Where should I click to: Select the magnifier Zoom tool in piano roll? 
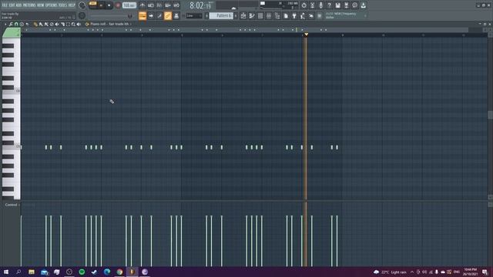73,24
